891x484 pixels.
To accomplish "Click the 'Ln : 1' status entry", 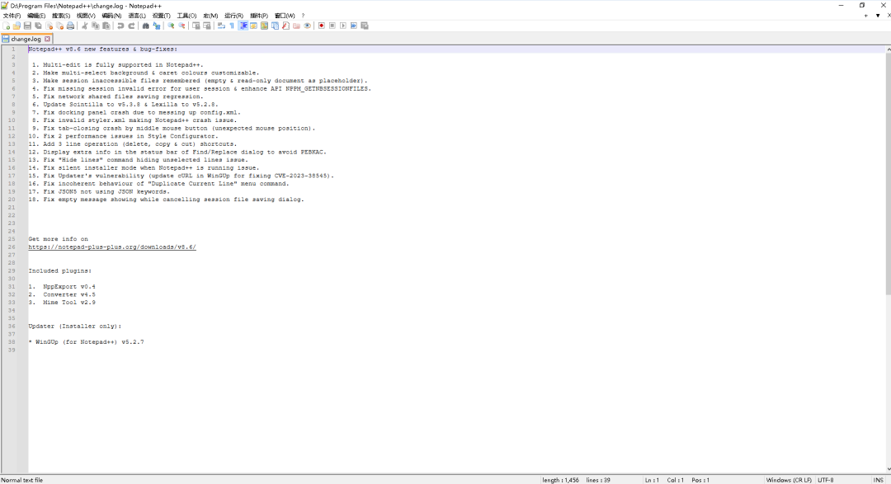I will coord(652,480).
